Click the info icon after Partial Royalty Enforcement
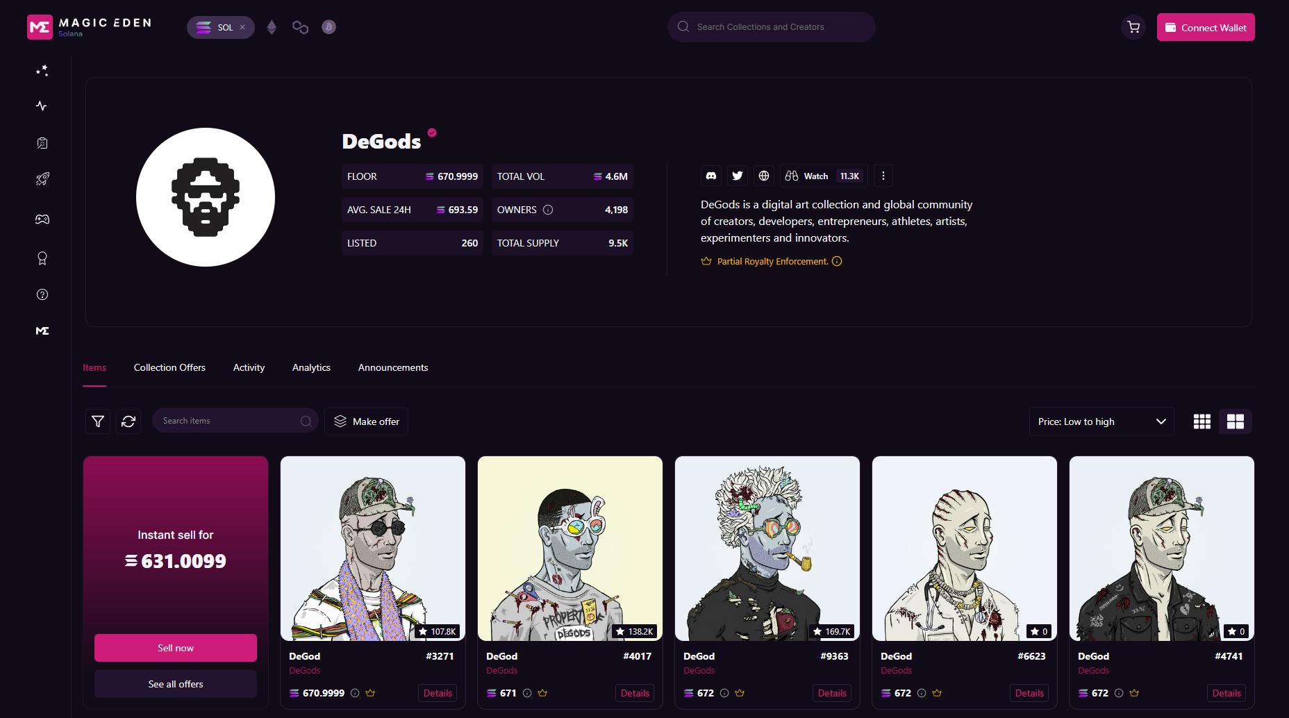The width and height of the screenshot is (1289, 718). [x=837, y=261]
